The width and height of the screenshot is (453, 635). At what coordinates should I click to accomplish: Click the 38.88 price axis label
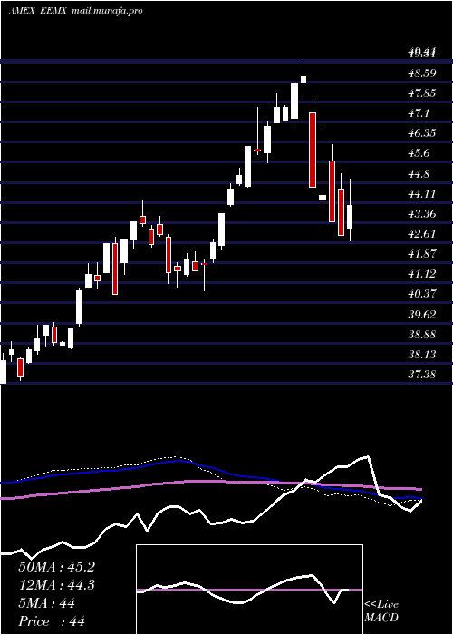(x=422, y=334)
